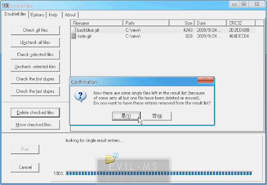
Task: Click the Uncheck all files button
Action: pyautogui.click(x=35, y=42)
